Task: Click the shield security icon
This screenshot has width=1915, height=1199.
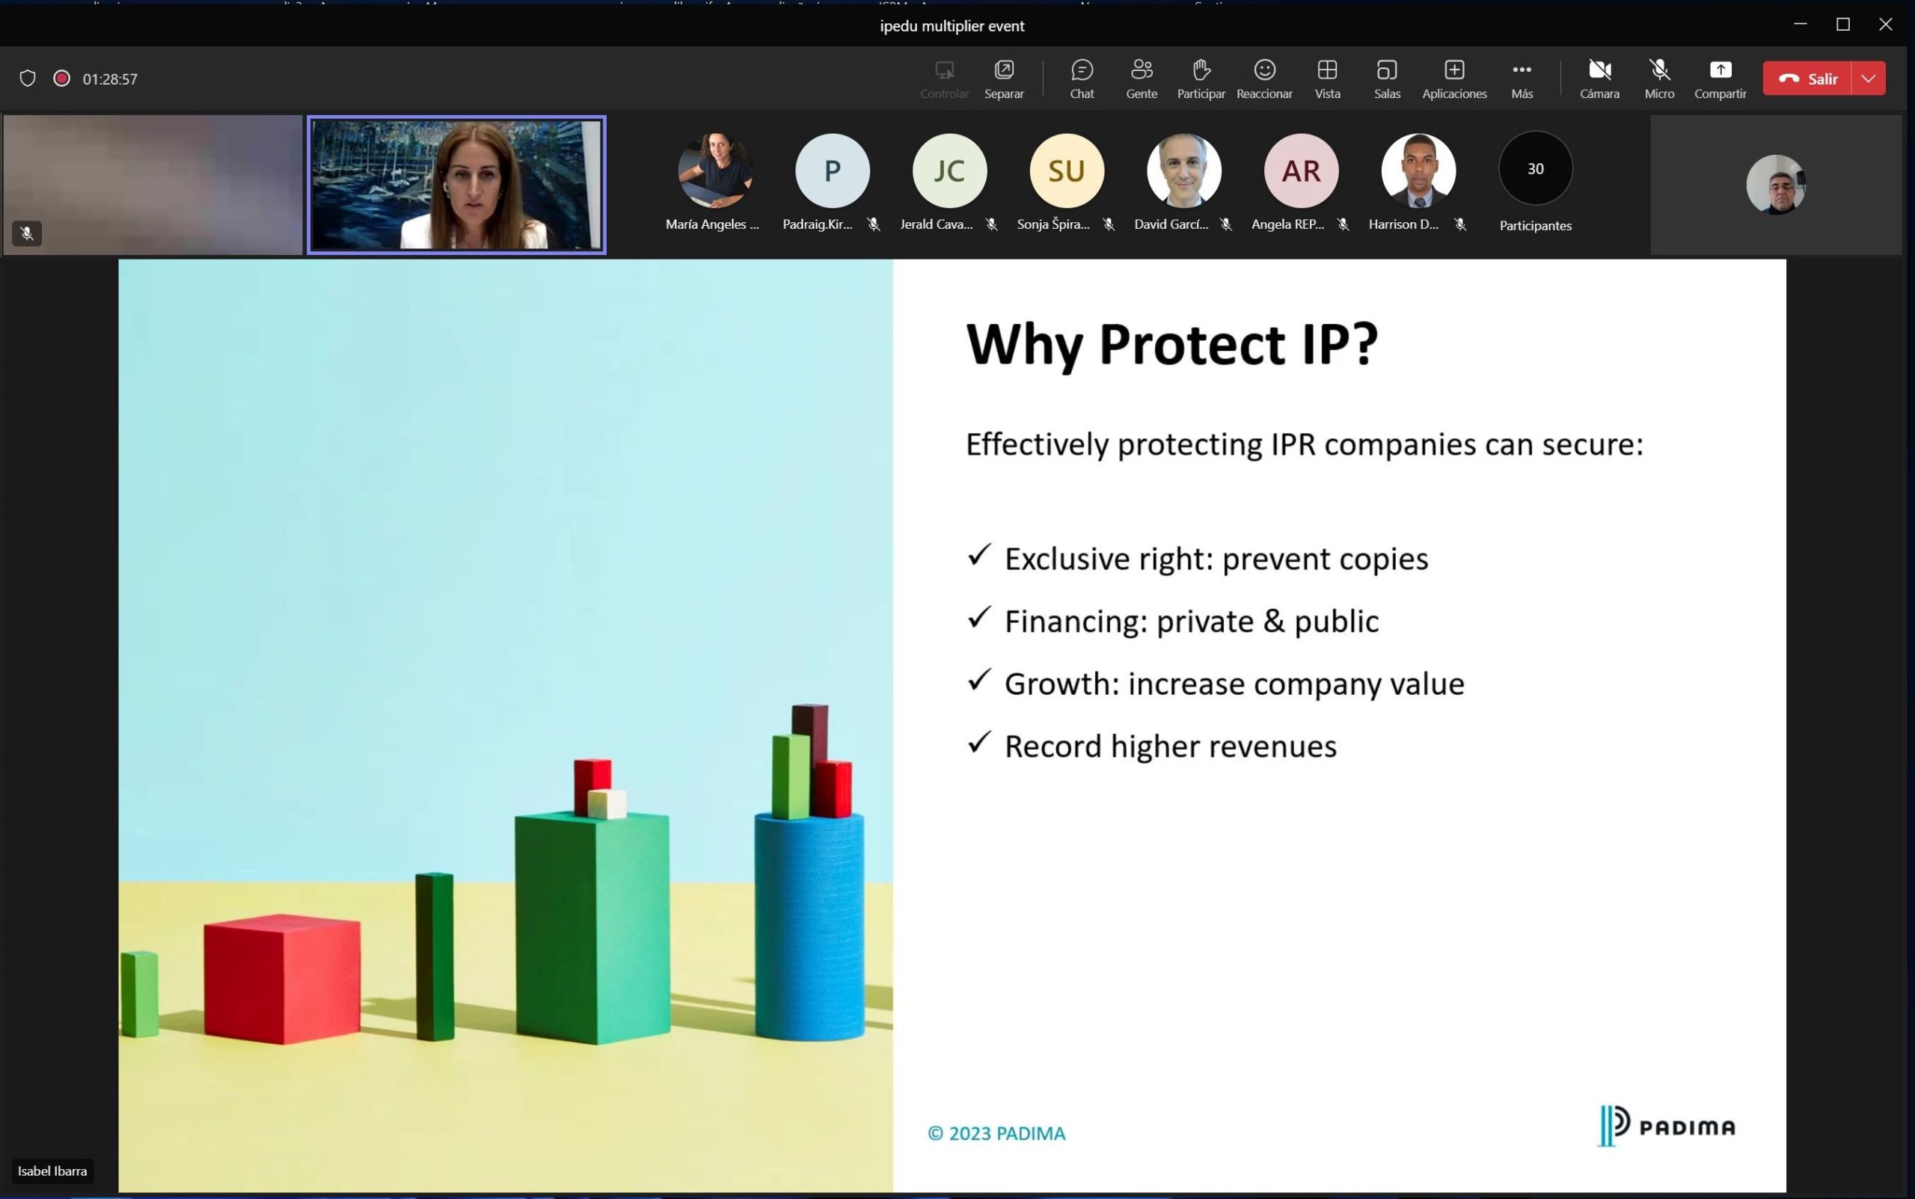Action: click(x=28, y=79)
